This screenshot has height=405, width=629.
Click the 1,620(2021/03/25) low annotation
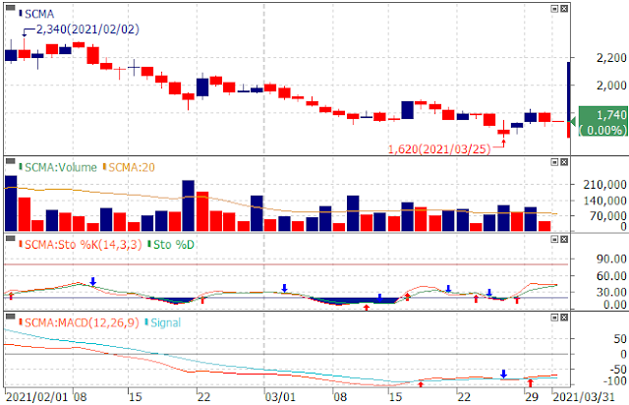(x=439, y=149)
